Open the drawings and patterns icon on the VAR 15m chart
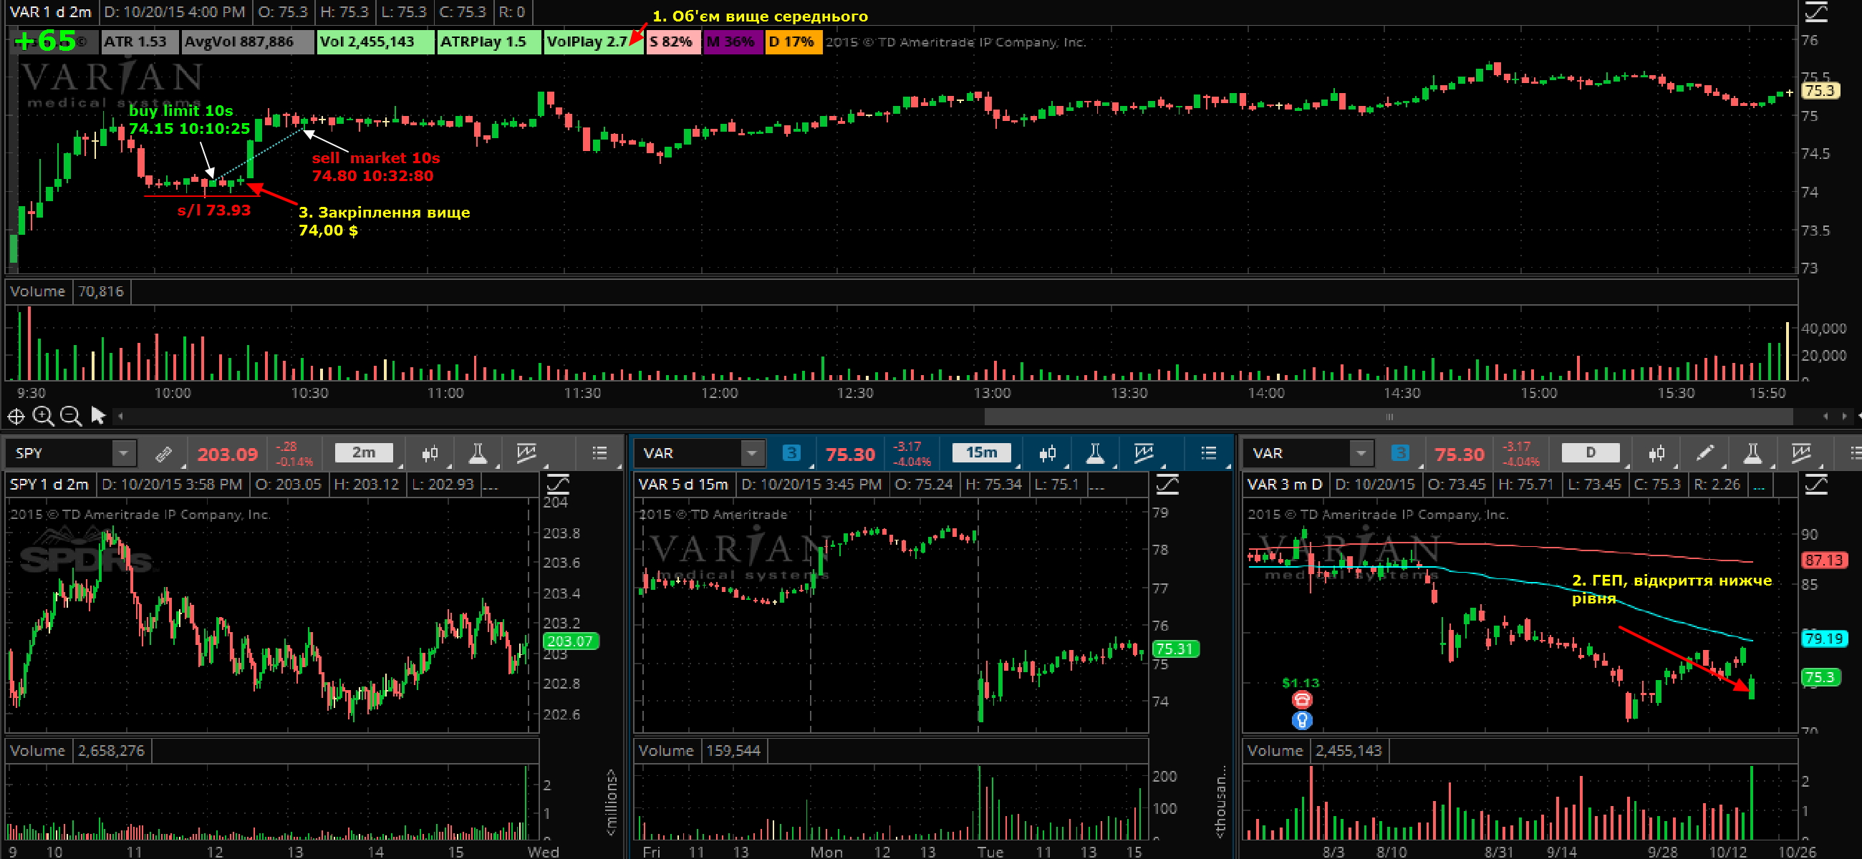The height and width of the screenshot is (859, 1862). tap(1144, 453)
